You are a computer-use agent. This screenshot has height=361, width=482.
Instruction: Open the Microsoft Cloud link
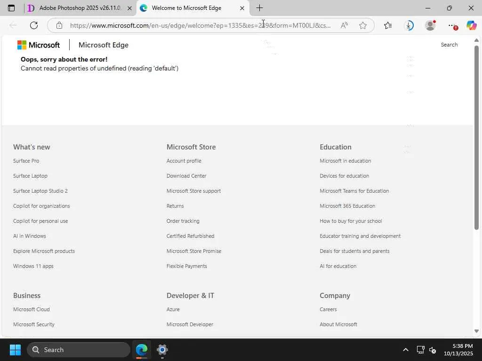click(x=32, y=309)
